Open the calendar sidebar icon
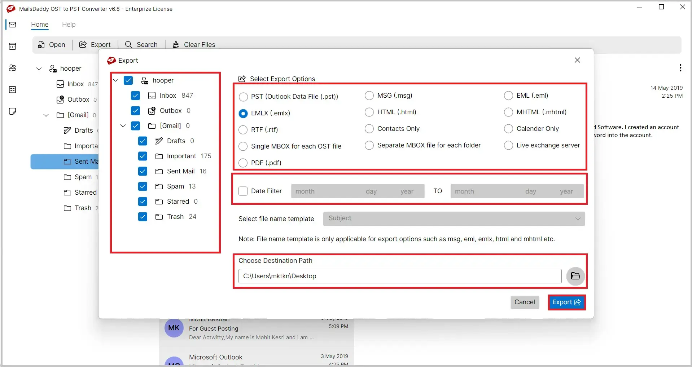Screen dimensions: 692x367 [13, 46]
